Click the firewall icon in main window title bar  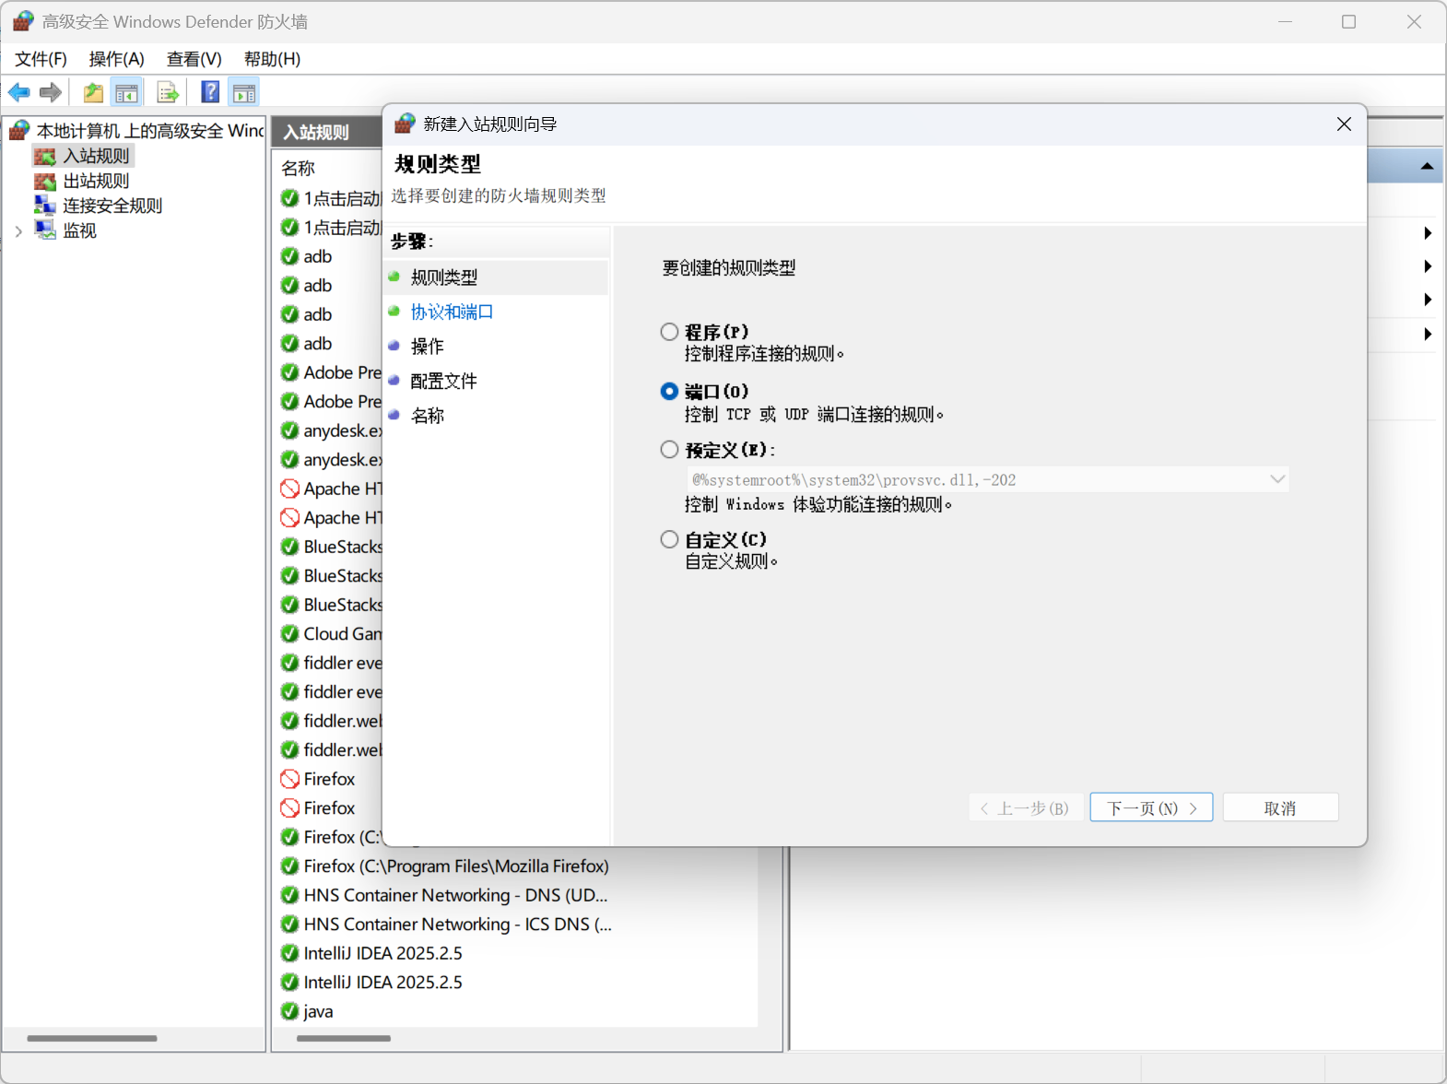point(23,21)
